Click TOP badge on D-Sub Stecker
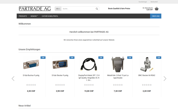The image size is (178, 111). coord(72,57)
